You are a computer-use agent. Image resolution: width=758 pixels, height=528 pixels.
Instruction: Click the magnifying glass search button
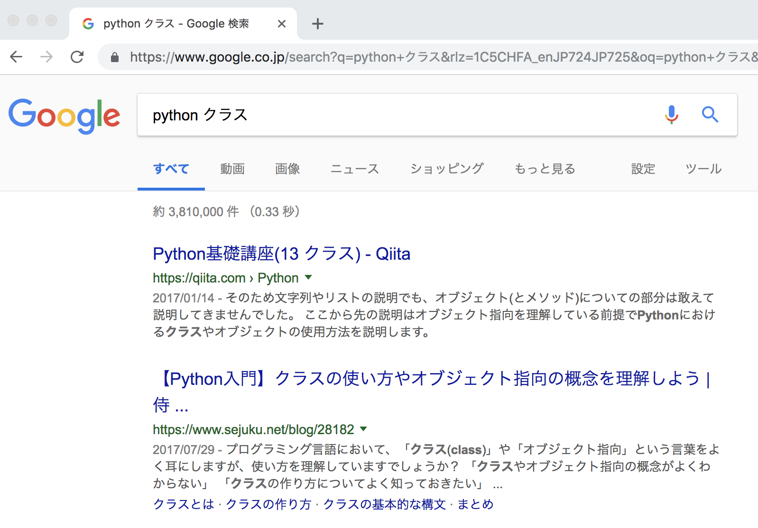click(710, 115)
